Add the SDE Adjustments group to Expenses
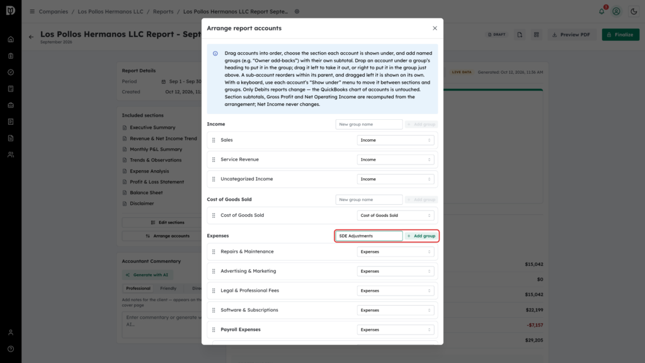This screenshot has height=363, width=645. point(421,236)
